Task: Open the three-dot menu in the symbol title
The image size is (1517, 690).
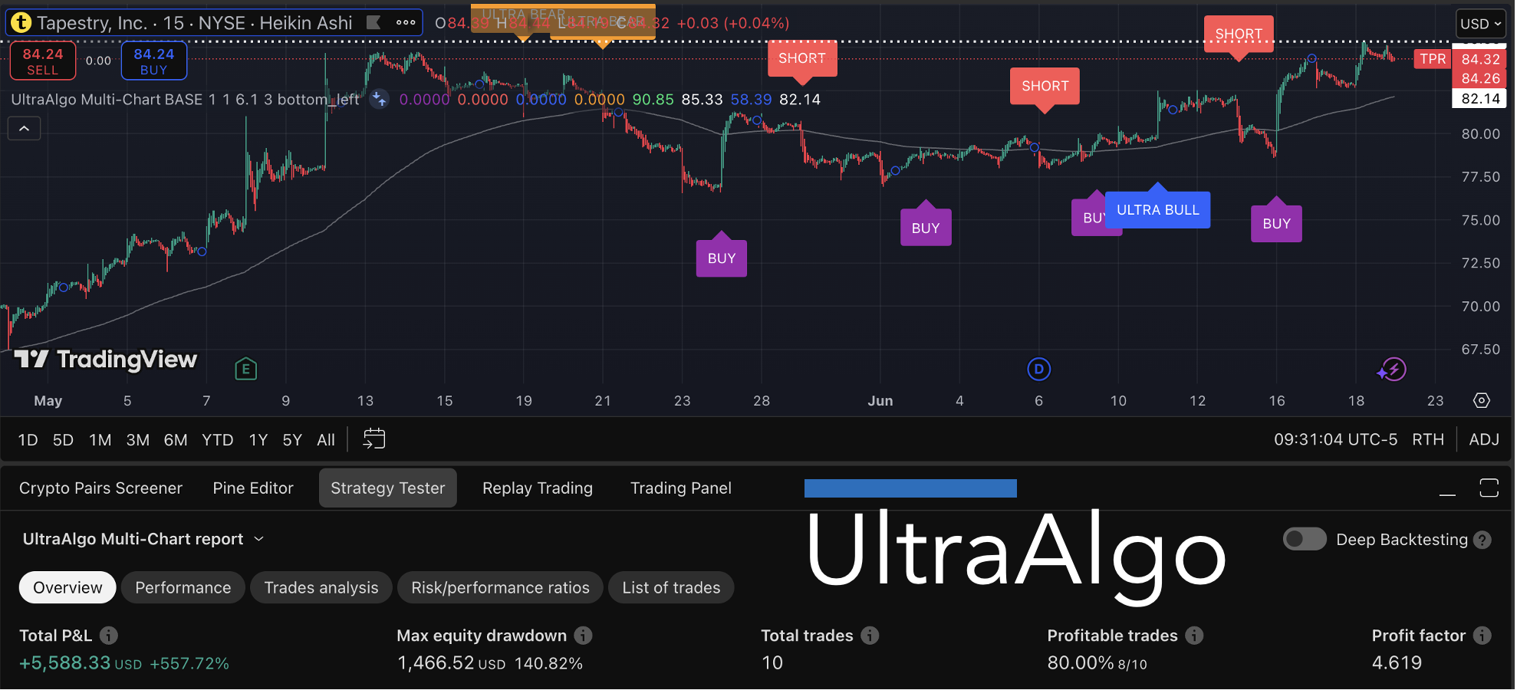Action: click(x=406, y=23)
